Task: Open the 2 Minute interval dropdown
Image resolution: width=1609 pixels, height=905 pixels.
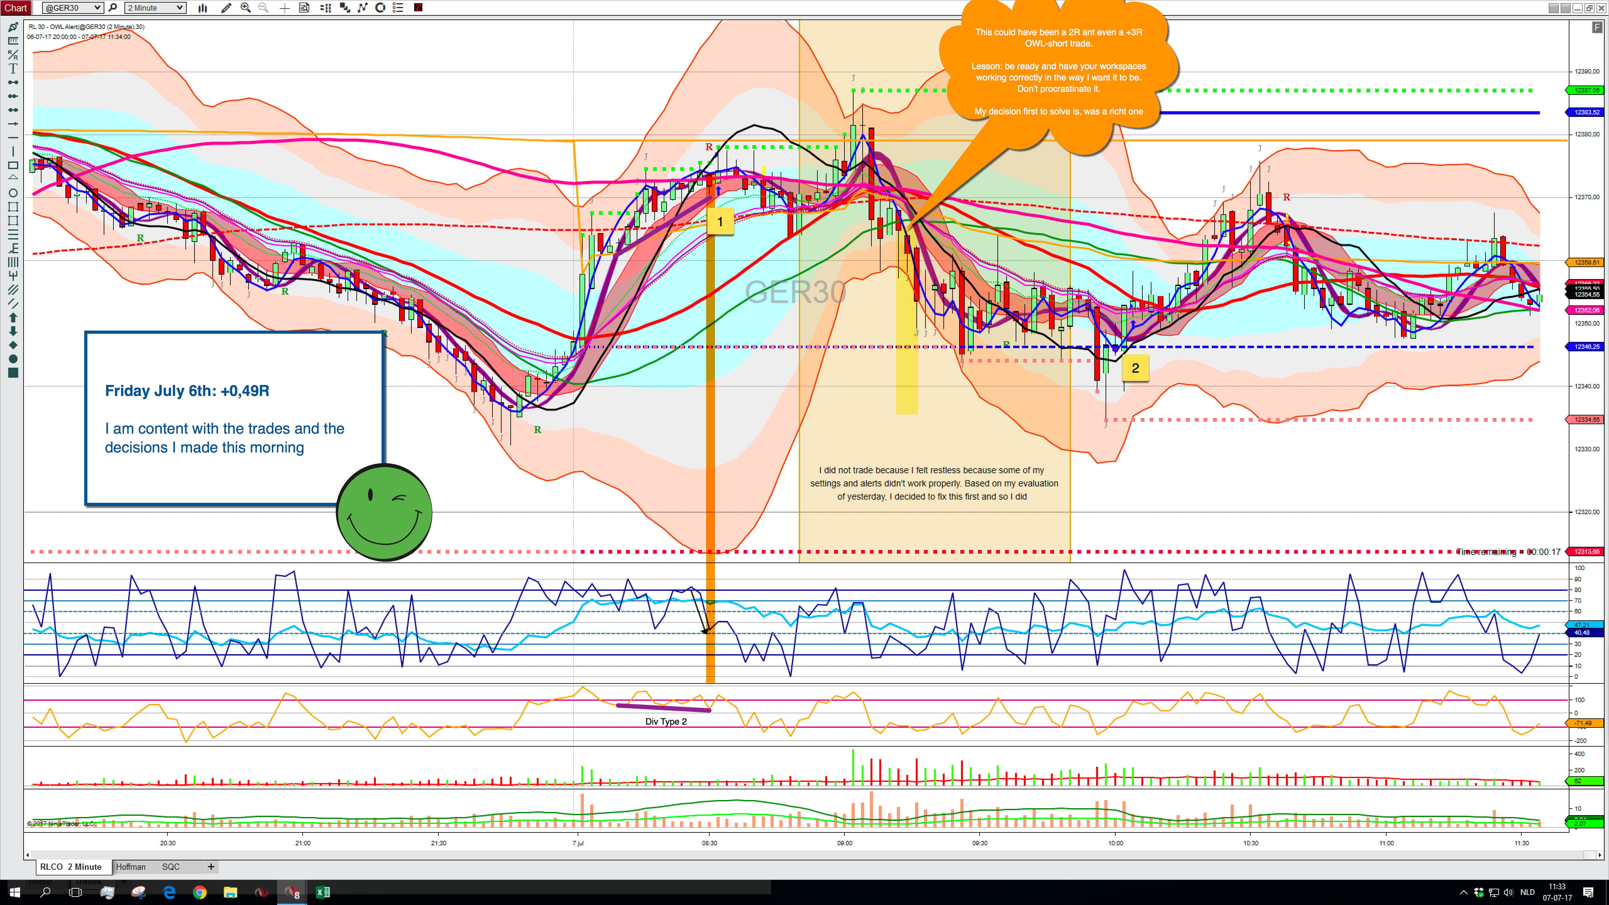Action: coord(155,8)
